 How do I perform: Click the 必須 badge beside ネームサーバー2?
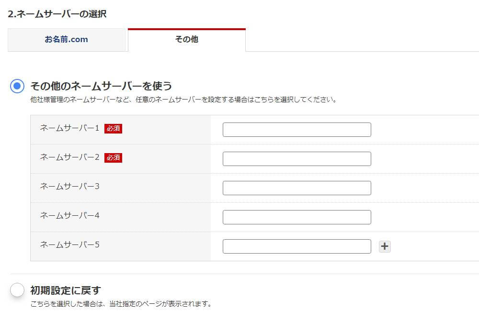[x=113, y=158]
